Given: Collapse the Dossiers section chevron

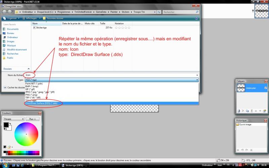Looking at the screenshot, I should [x=29, y=69].
